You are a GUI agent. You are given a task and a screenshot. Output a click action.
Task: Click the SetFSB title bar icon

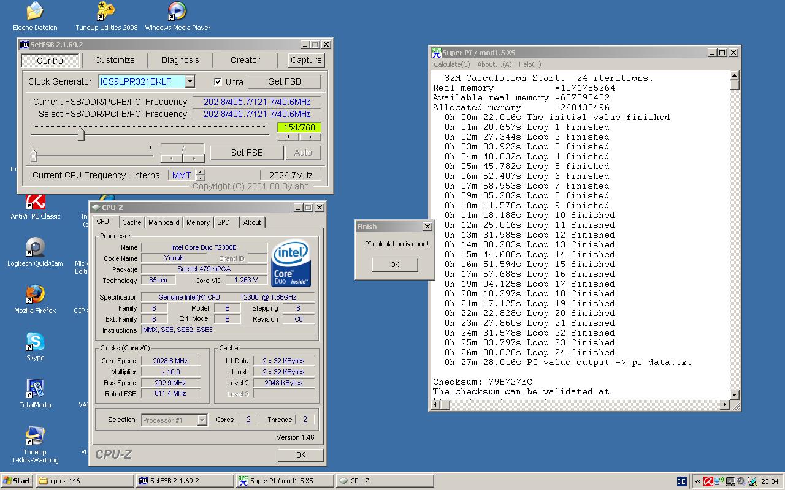pos(25,45)
